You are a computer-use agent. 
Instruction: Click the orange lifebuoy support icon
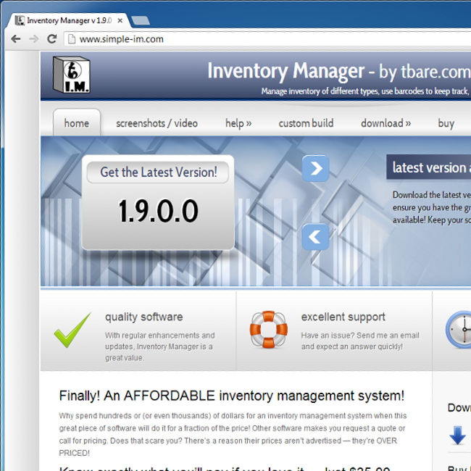(x=269, y=330)
